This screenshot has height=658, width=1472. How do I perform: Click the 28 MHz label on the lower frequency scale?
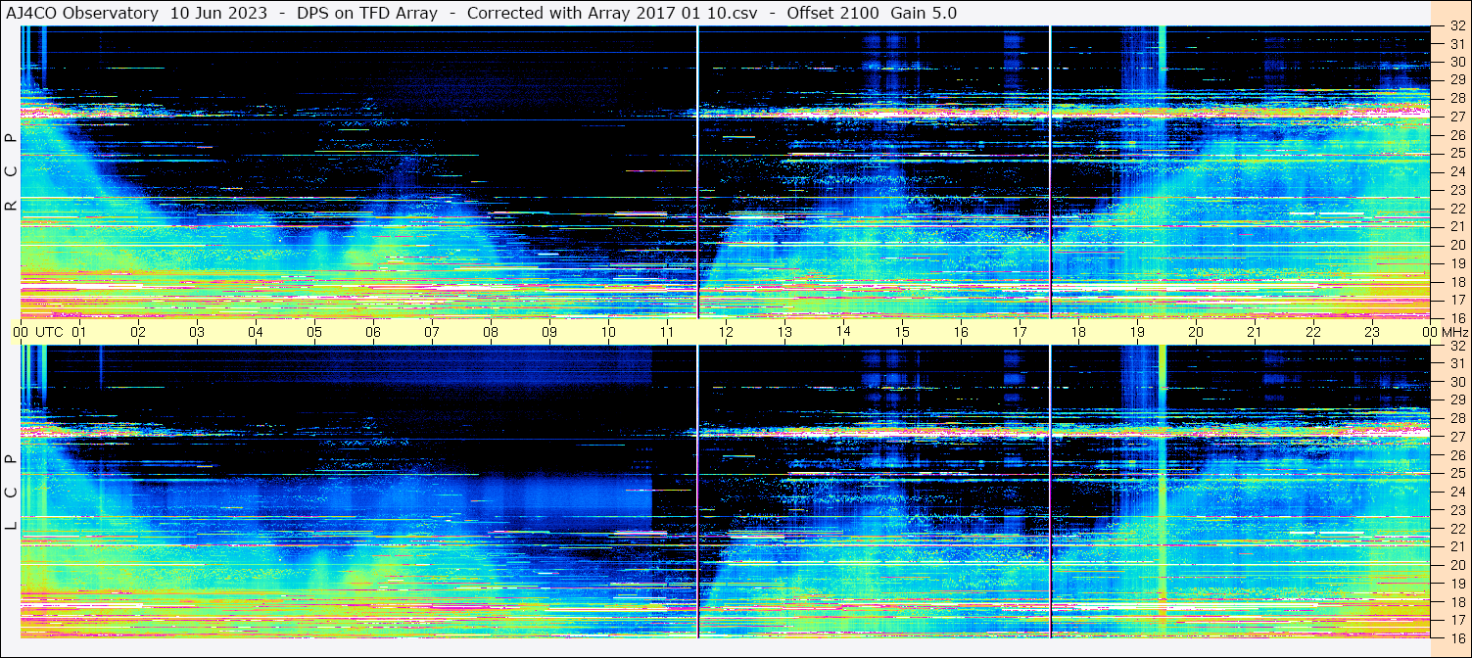[1456, 419]
